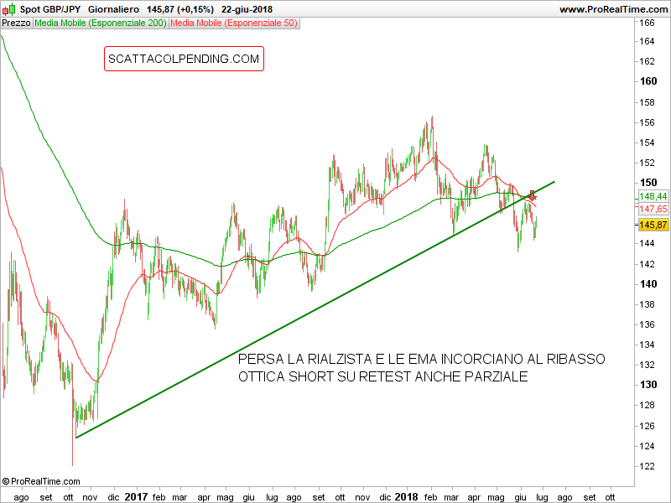Click the green 148,44 EMA value label
This screenshot has height=503, width=671.
(x=653, y=196)
